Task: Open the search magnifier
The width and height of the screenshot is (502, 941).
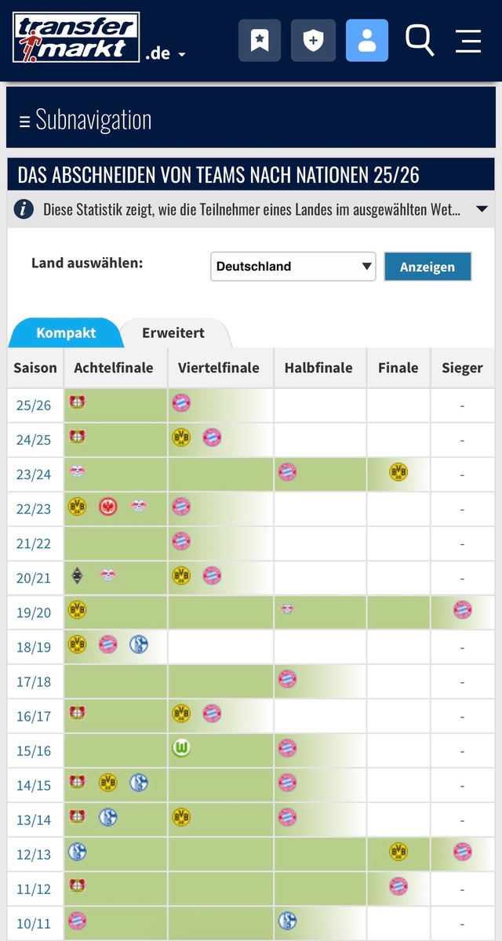Action: [419, 40]
